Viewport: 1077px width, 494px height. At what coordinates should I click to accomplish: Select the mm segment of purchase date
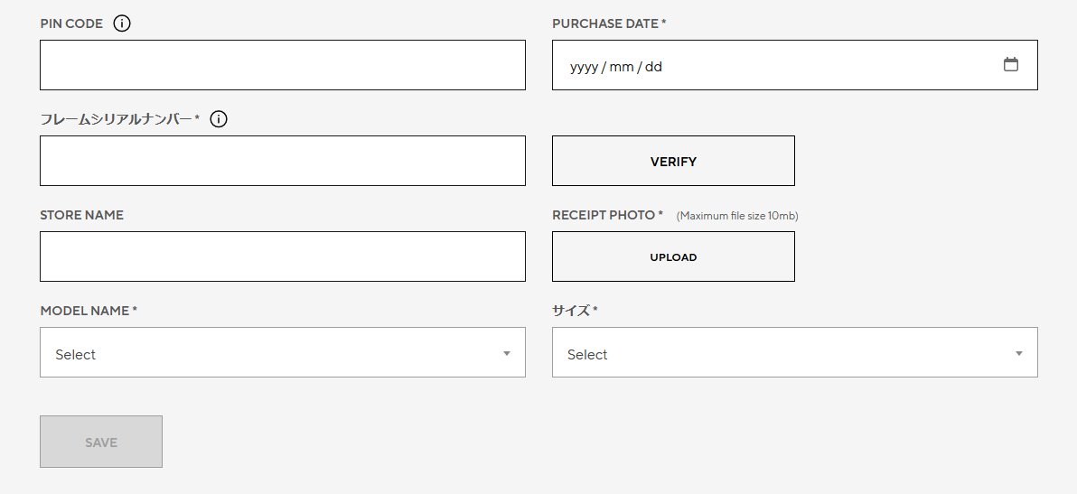click(622, 67)
